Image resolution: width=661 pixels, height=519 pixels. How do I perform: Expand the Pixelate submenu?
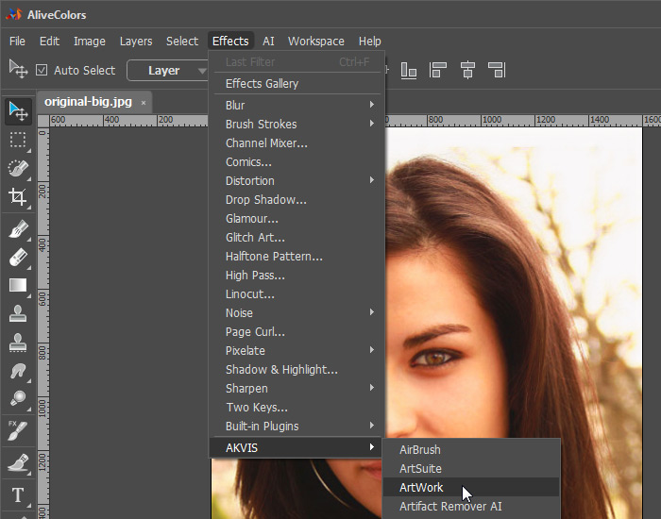[297, 350]
